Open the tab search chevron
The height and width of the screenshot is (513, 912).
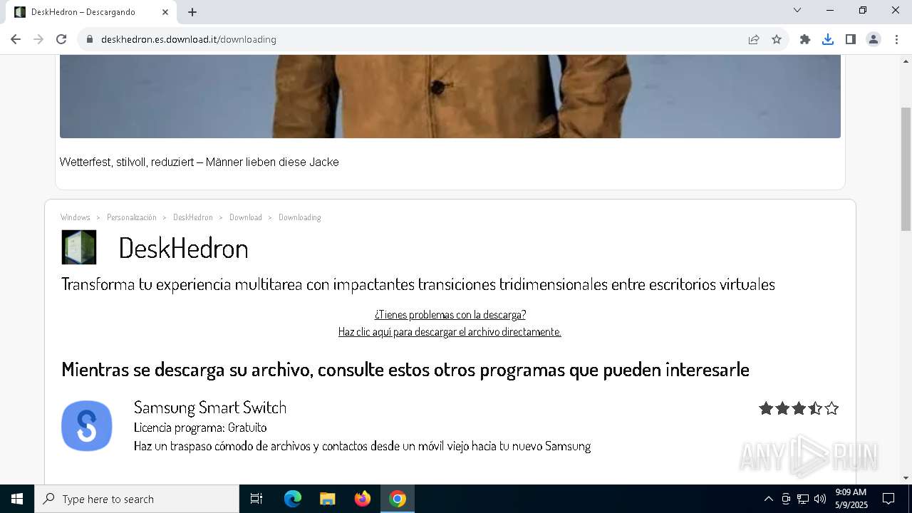pyautogui.click(x=797, y=10)
